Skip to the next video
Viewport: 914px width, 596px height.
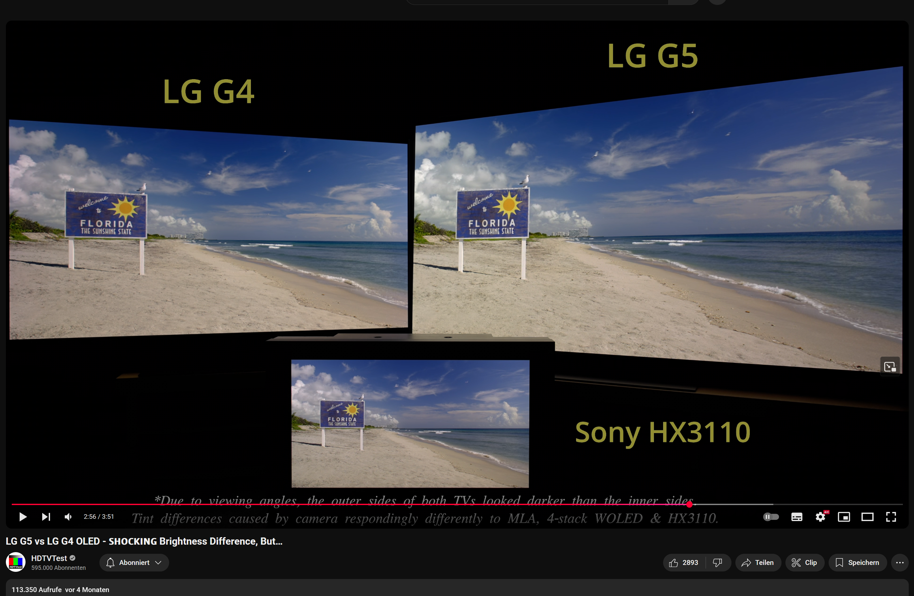tap(46, 517)
